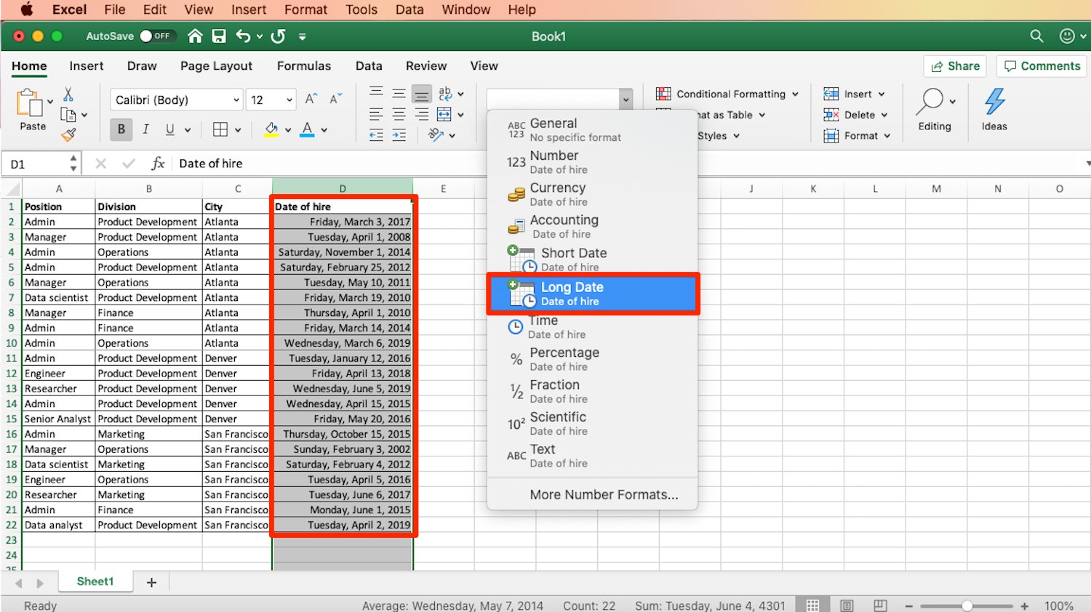
Task: Toggle Bold formatting
Action: click(x=121, y=129)
